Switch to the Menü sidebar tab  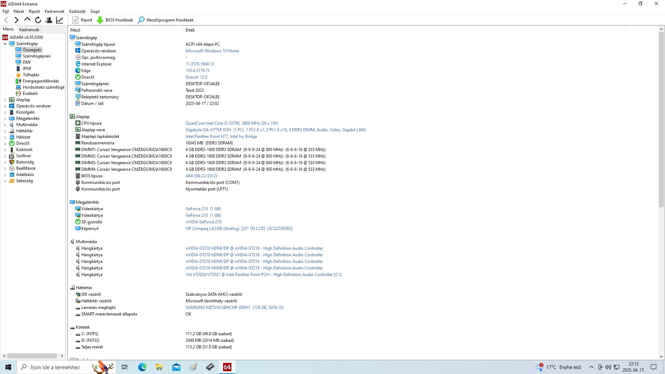(8, 29)
